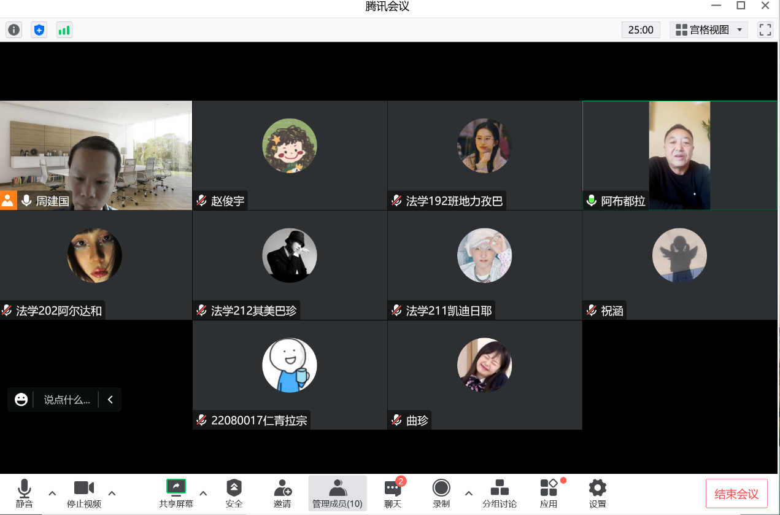The image size is (780, 515).
Task: Select 阿布都拉's video tile
Action: click(x=679, y=155)
